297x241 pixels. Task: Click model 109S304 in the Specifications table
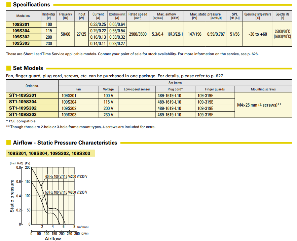[x=21, y=31]
